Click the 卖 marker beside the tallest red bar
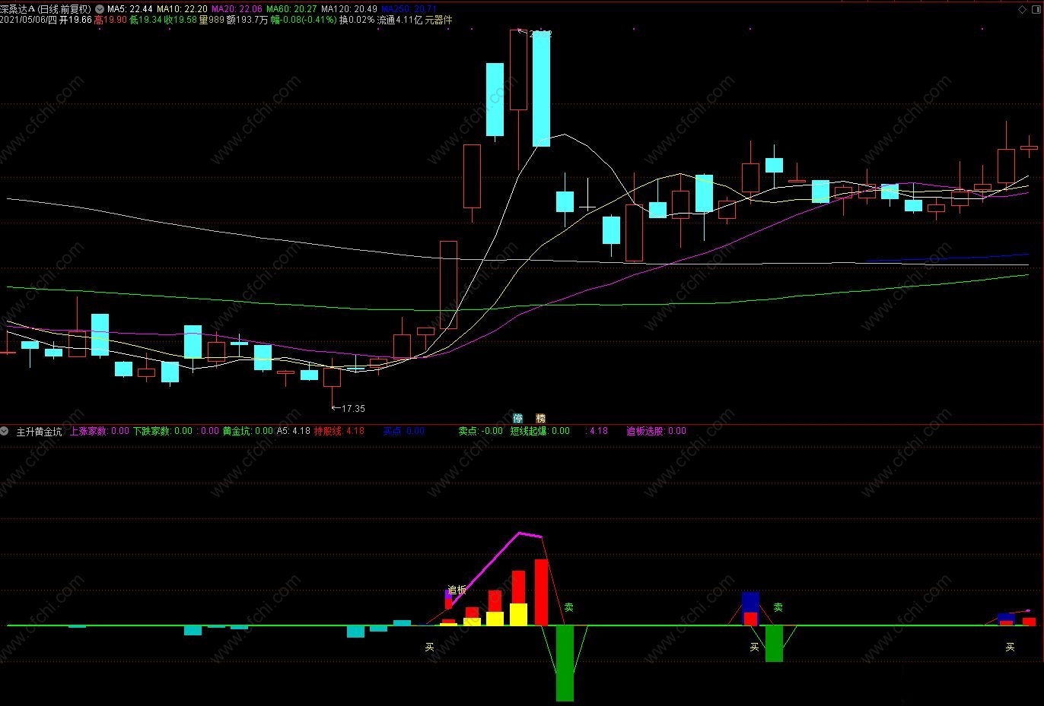The width and height of the screenshot is (1044, 706). [568, 607]
